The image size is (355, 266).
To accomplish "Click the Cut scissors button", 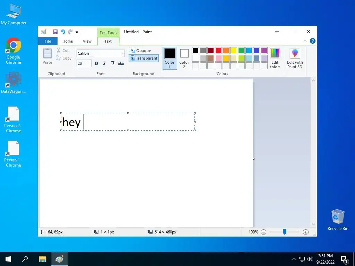I will click(x=63, y=51).
